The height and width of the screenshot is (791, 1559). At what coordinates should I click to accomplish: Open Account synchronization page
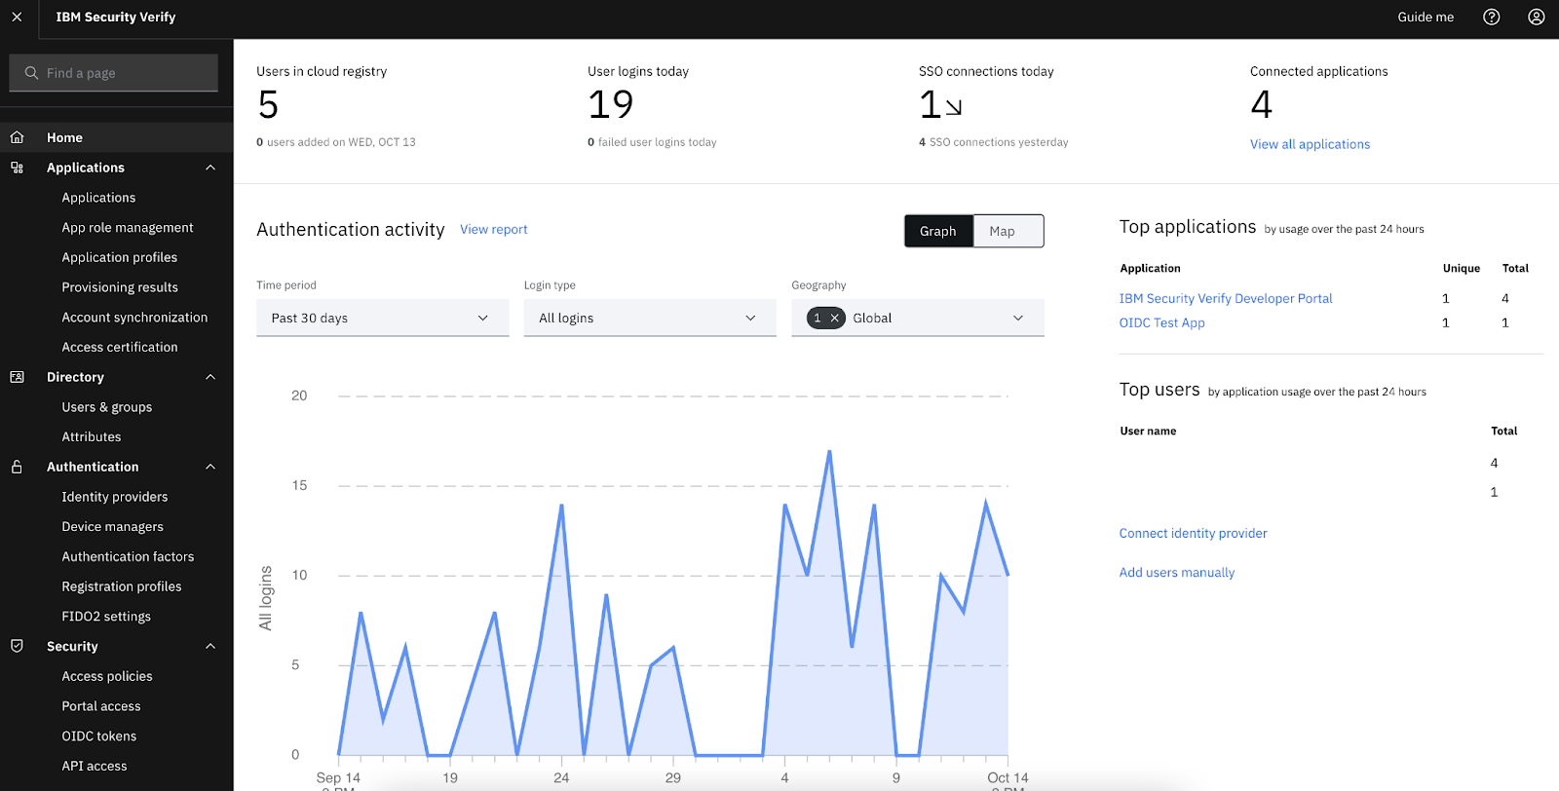click(x=134, y=318)
